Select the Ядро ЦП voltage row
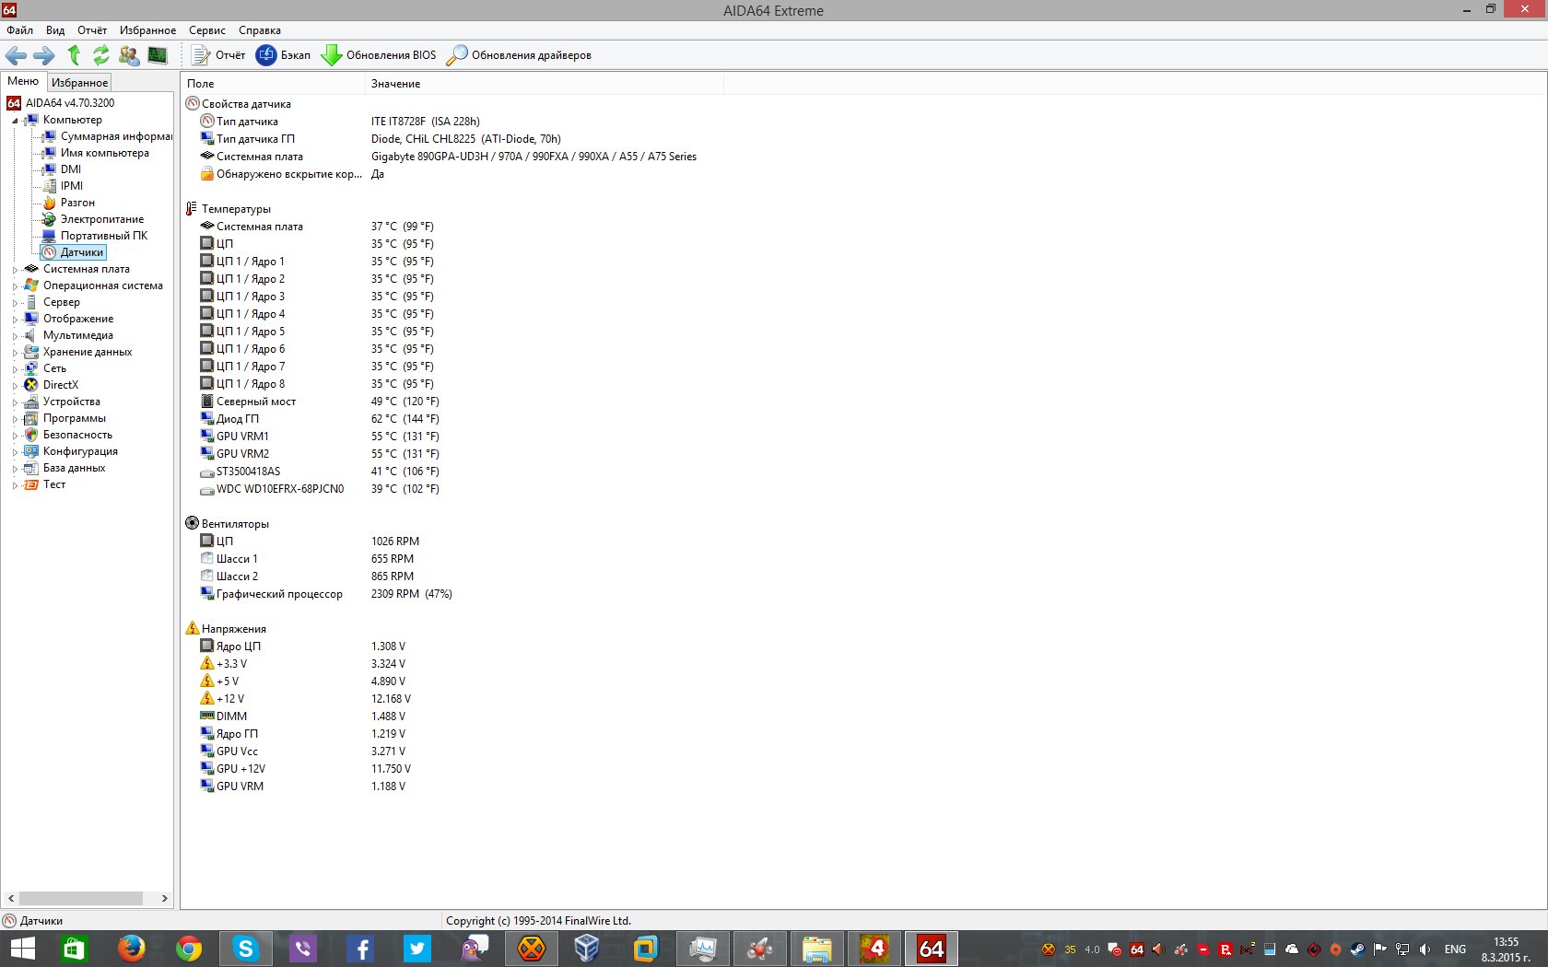Image resolution: width=1548 pixels, height=967 pixels. 302,647
